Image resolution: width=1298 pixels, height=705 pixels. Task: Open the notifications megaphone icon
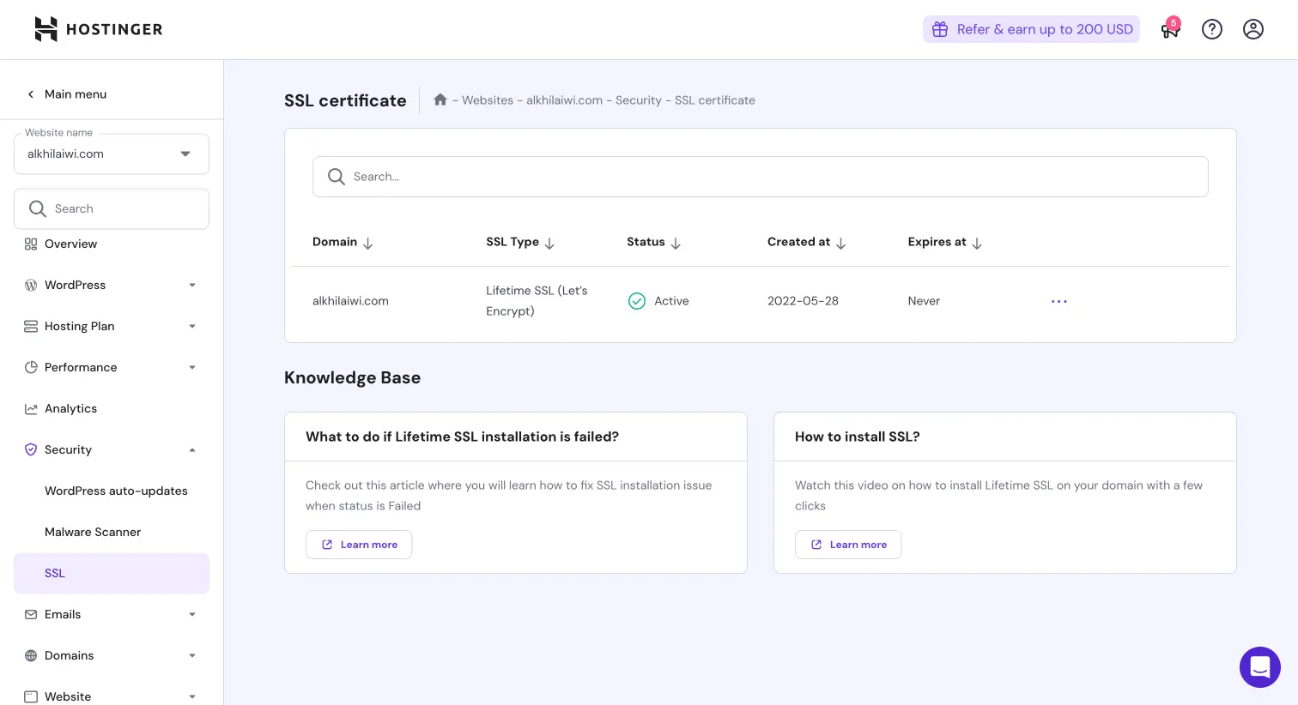click(x=1170, y=29)
